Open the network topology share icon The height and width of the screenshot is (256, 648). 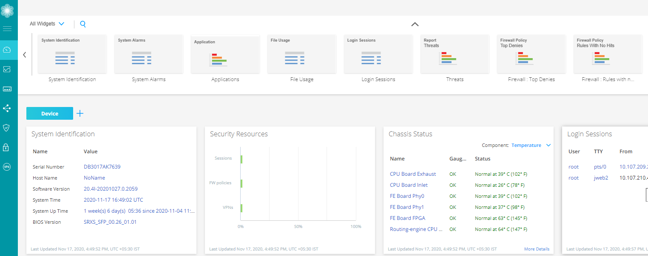click(x=7, y=108)
